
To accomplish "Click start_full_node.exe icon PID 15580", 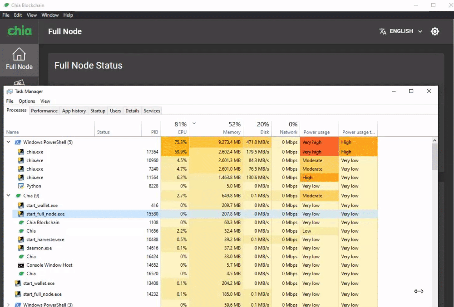I will (21, 214).
